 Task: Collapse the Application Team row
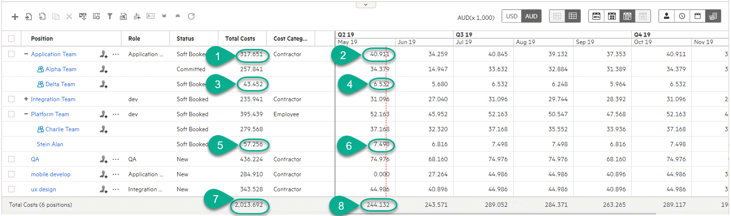coord(26,54)
